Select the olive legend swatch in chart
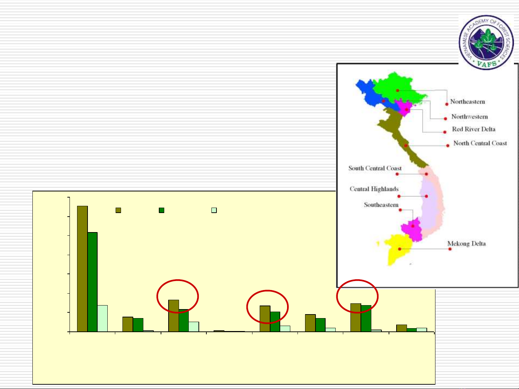The height and width of the screenshot is (389, 519). [118, 210]
